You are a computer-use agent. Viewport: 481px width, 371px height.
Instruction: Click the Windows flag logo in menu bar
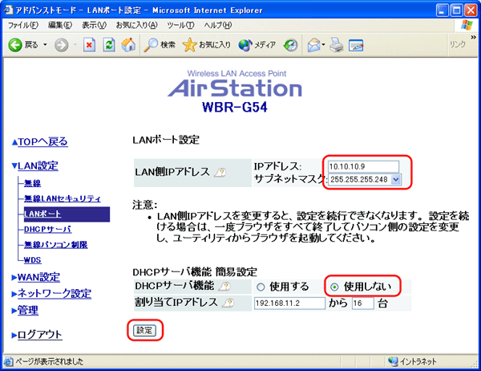click(x=467, y=26)
